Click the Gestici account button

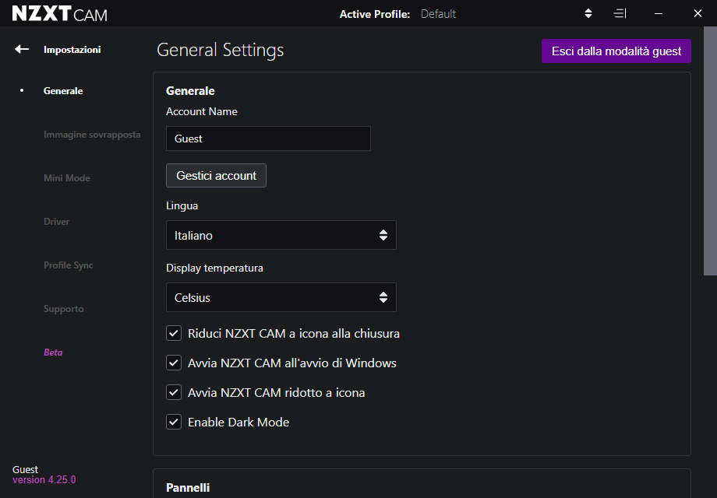216,176
